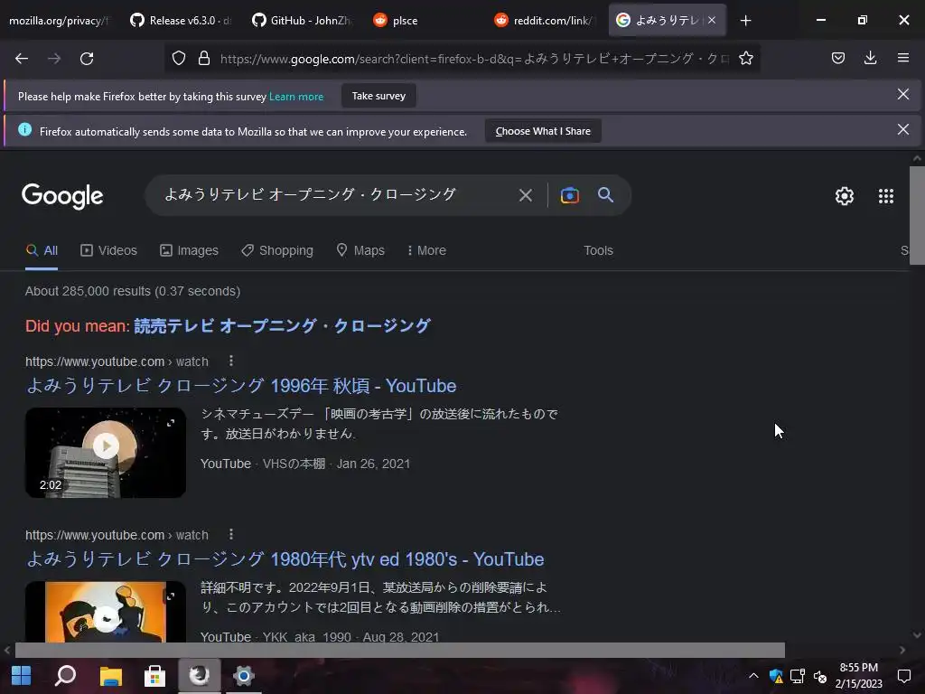925x694 pixels.
Task: Click the display/network tray icon
Action: 798,676
